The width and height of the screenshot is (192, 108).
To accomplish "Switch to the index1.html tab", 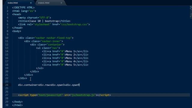I will [x=43, y=3].
